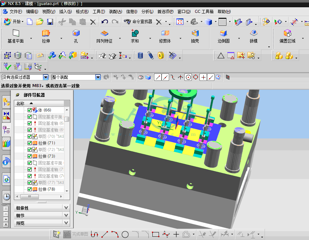Viewport: 309px width, 240px height.
Task: Select the 边倒圆 edge blend tool
Action: click(223, 36)
